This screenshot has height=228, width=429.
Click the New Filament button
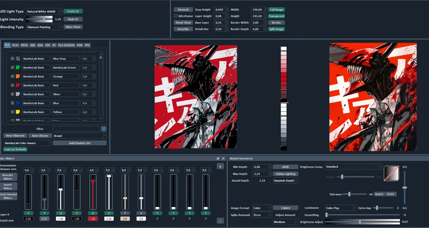pyautogui.click(x=15, y=136)
